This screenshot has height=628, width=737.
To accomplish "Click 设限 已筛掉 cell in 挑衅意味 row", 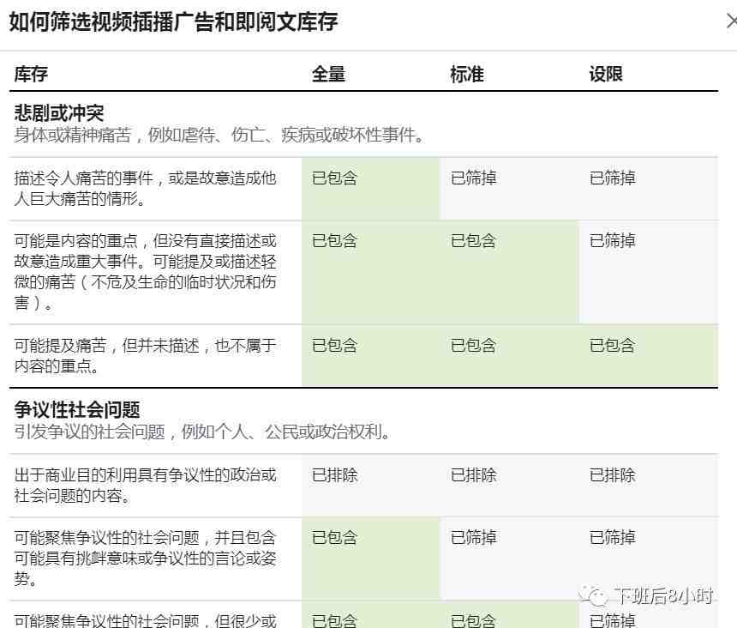I will click(648, 559).
